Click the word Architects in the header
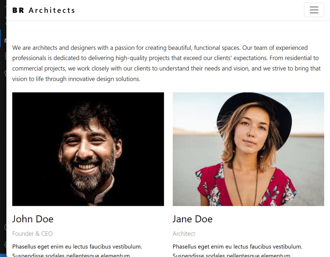The width and height of the screenshot is (330, 257). [52, 10]
